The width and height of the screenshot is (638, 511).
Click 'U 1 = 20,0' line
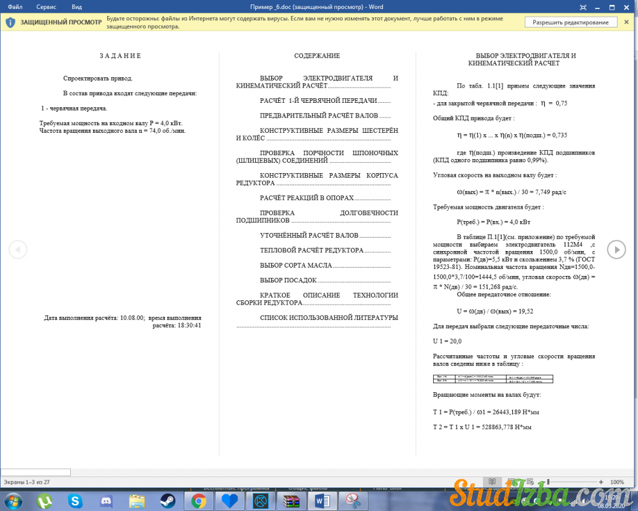point(447,342)
